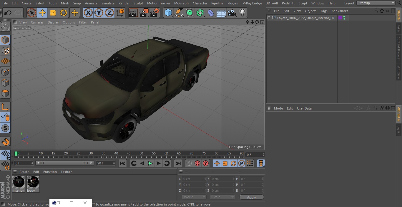The width and height of the screenshot is (402, 207).
Task: Activate the Rotate tool
Action: click(64, 13)
